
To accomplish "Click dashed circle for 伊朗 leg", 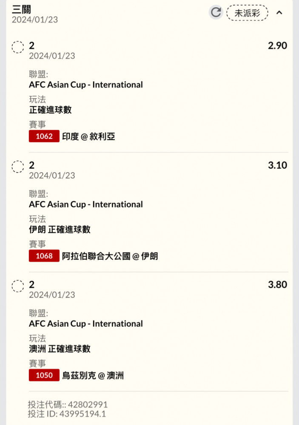I will click(18, 167).
